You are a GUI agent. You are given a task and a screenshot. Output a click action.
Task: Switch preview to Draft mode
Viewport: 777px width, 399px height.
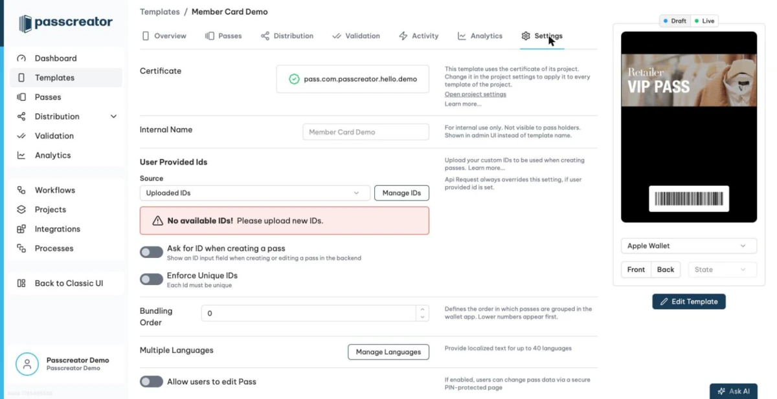[675, 21]
